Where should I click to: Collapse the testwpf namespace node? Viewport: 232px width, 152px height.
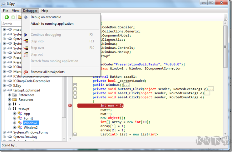click(x=9, y=109)
